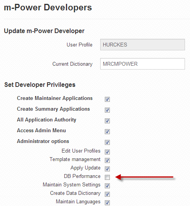The width and height of the screenshot is (190, 206).
Task: Enable the DB Performance checkbox
Action: point(107,177)
